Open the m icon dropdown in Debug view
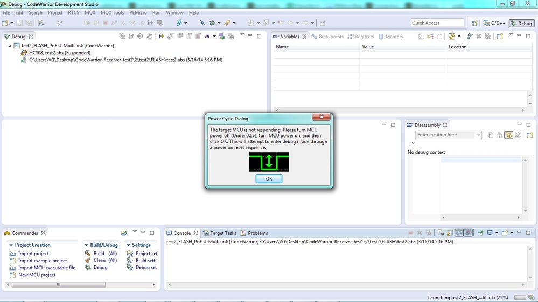 [x=214, y=37]
